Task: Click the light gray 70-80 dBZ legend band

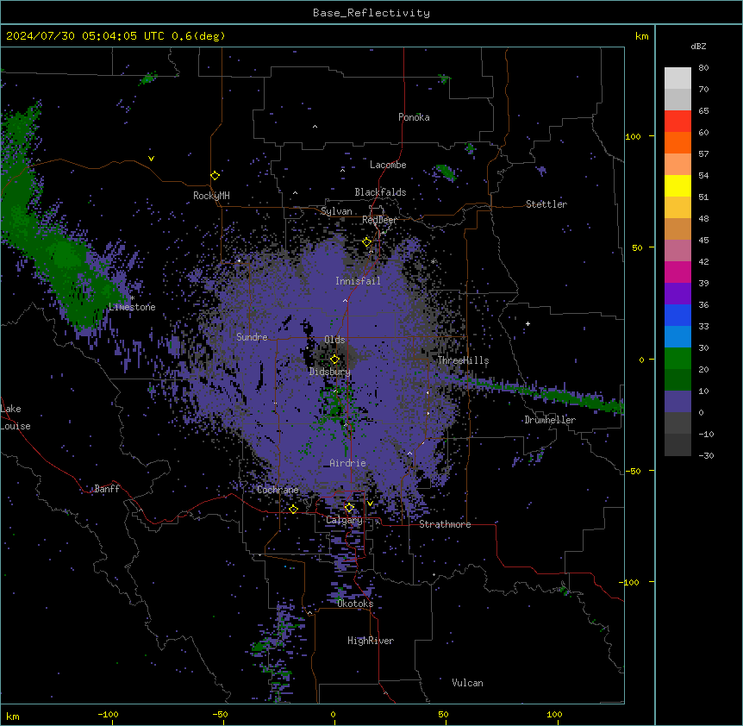Action: 677,78
